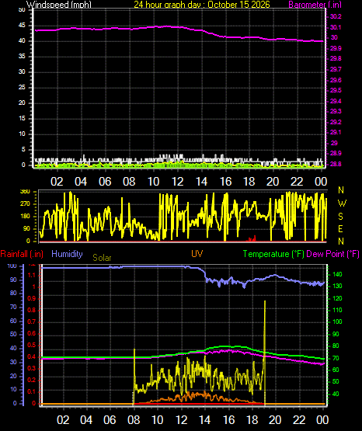362x431 pixels.
Task: Click the "18" hour label under windspeed graph
Action: [x=249, y=182]
